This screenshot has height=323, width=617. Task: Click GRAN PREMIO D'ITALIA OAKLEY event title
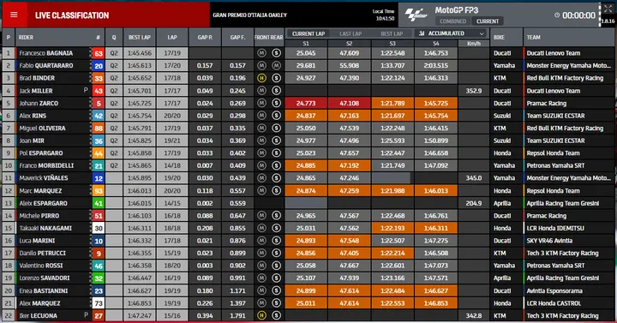pyautogui.click(x=249, y=15)
